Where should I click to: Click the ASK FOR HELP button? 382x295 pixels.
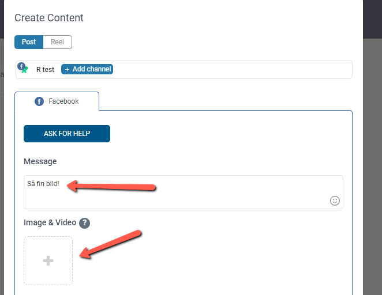[x=67, y=134]
